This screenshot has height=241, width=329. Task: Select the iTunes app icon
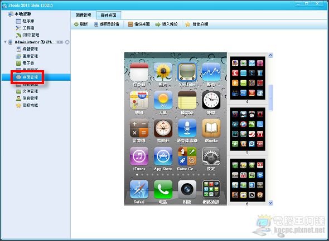pos(139,156)
